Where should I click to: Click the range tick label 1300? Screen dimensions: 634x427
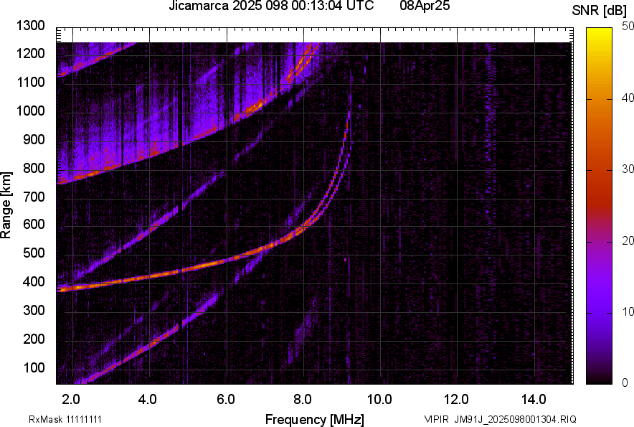coord(30,26)
